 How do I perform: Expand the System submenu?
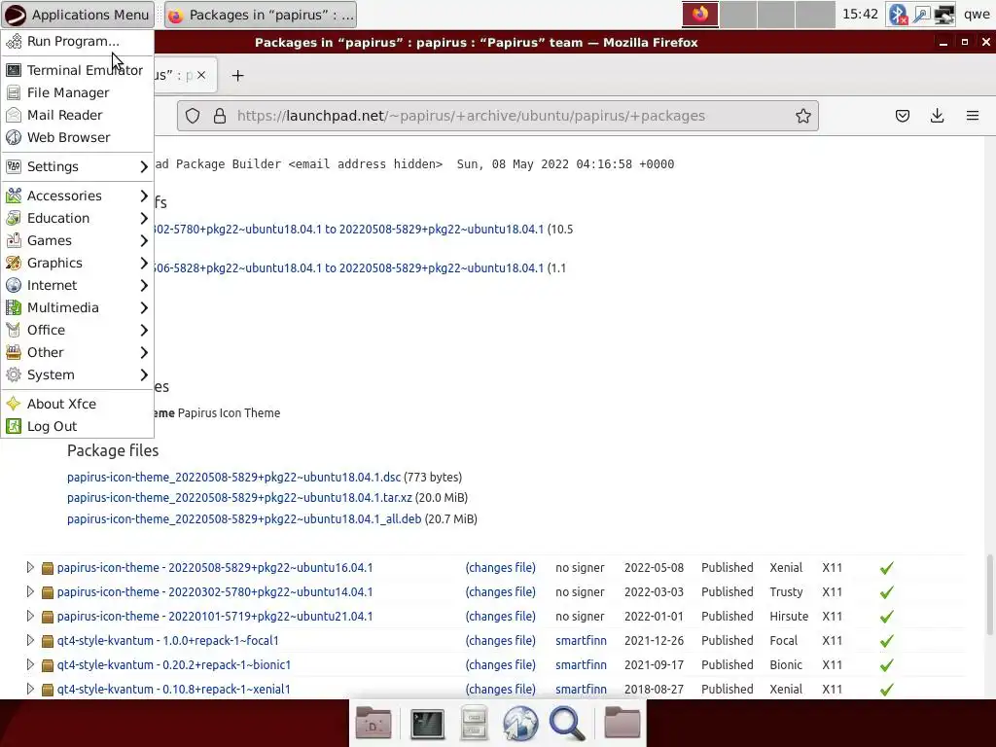77,374
